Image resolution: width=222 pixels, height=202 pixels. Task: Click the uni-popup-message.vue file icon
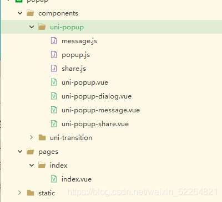[x=54, y=110]
